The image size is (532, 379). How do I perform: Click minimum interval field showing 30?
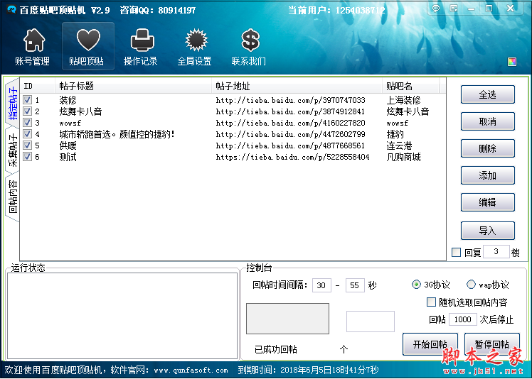tap(321, 285)
